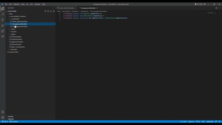Open the Go menu
The width and height of the screenshot is (222, 125).
pos(27,4)
